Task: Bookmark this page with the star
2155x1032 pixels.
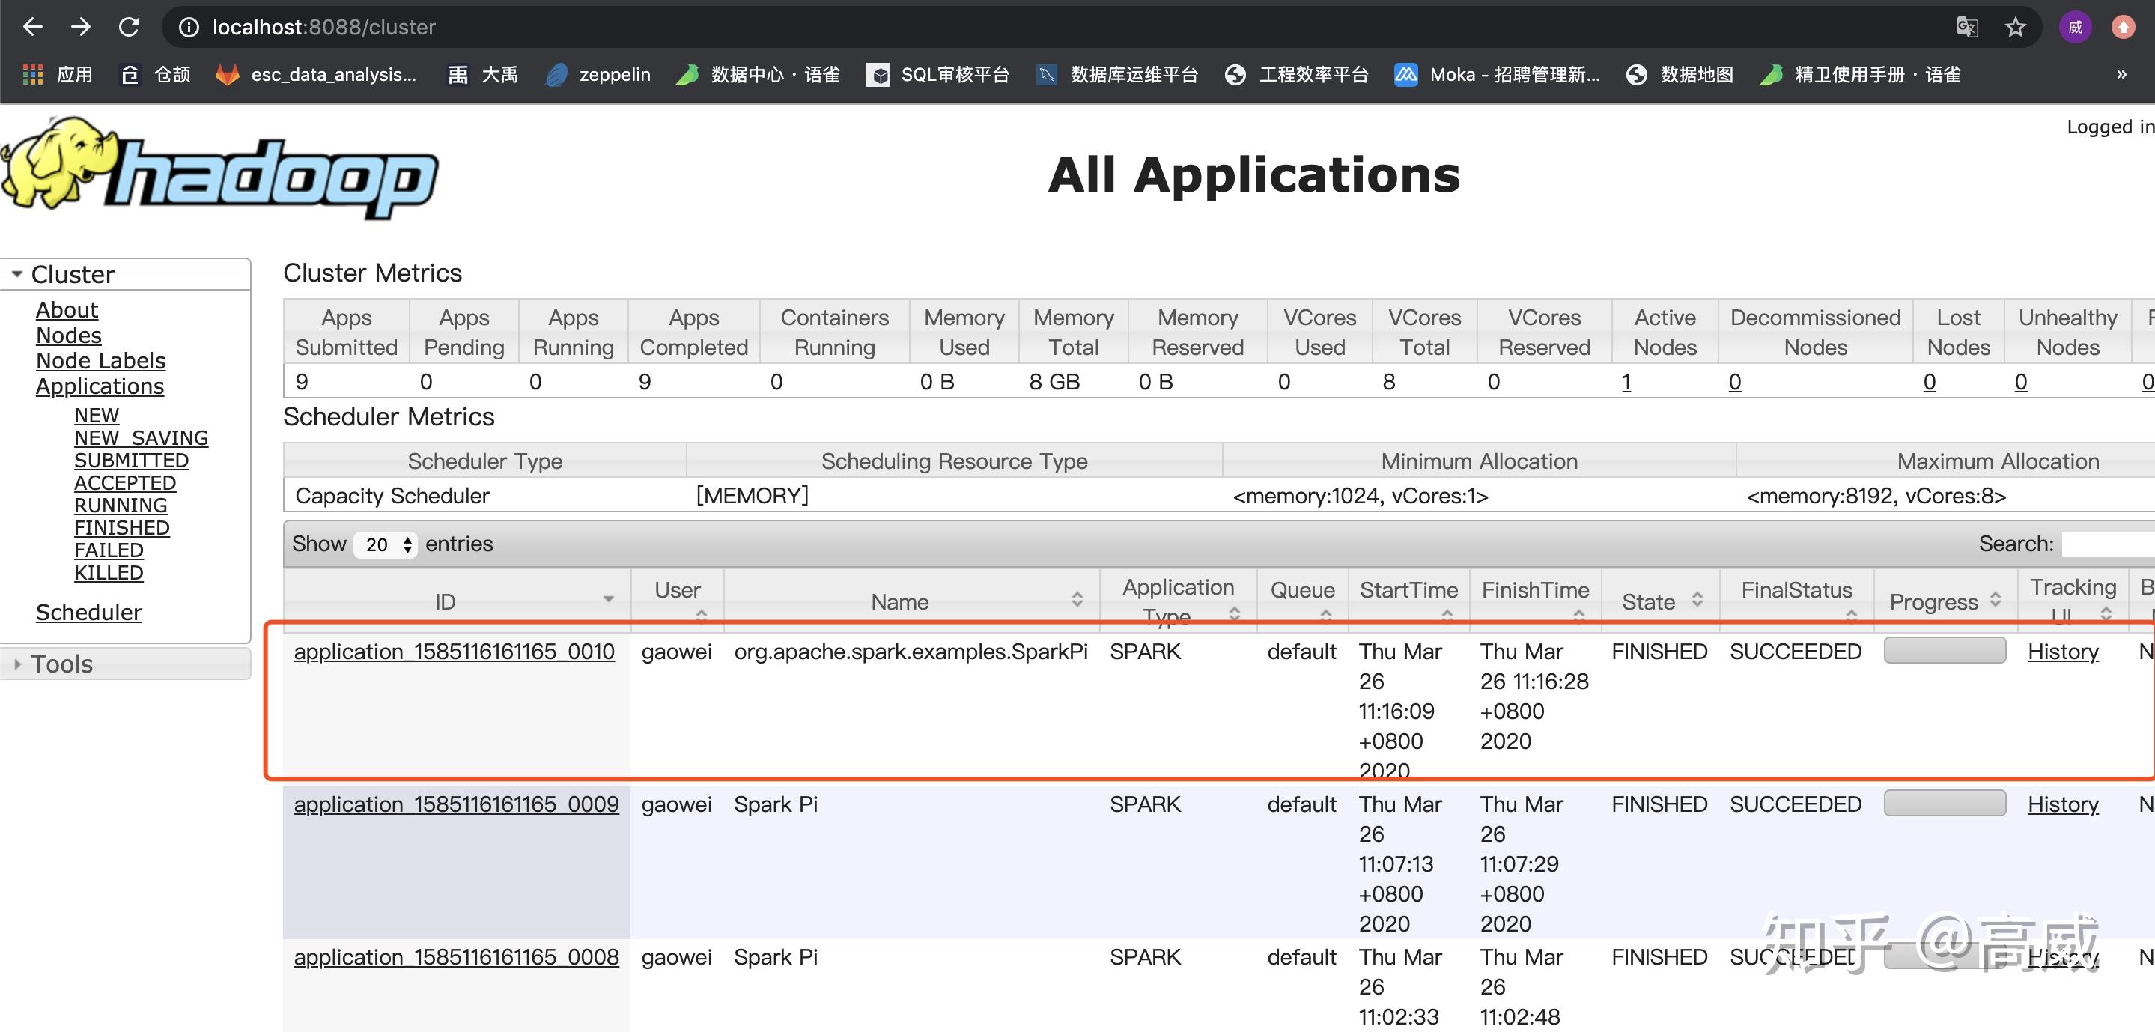Action: pos(2015,28)
